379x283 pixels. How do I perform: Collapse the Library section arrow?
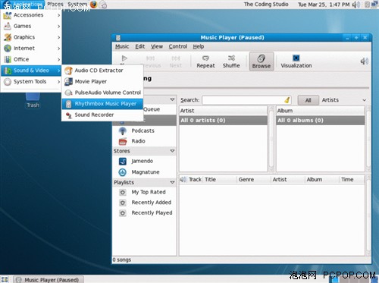[172, 99]
